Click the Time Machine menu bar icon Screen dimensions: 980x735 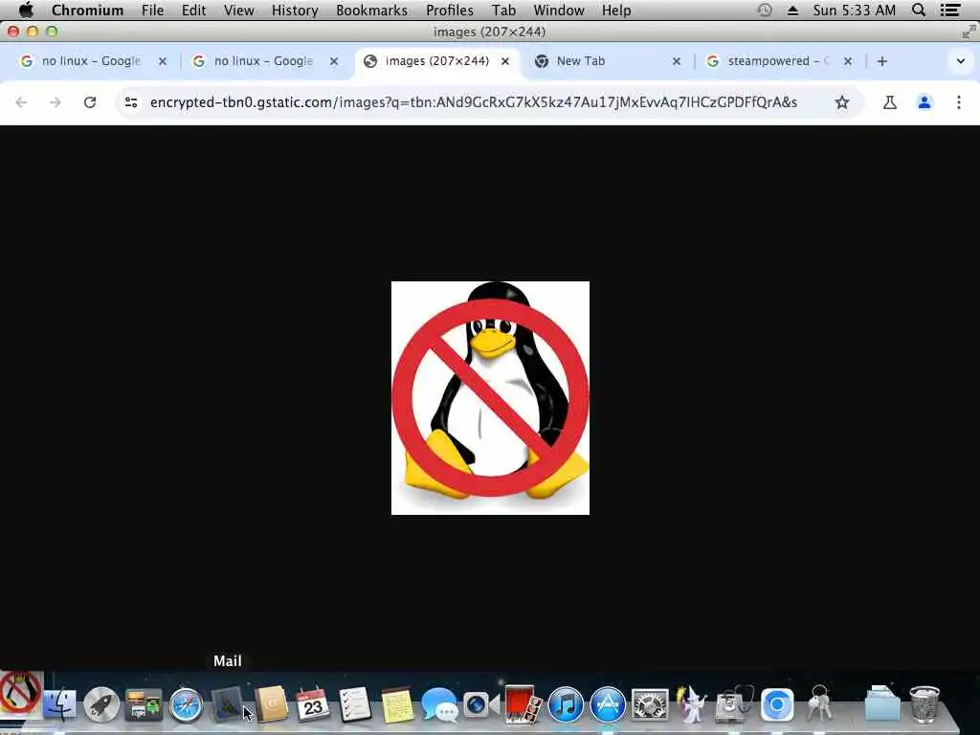[x=765, y=11]
